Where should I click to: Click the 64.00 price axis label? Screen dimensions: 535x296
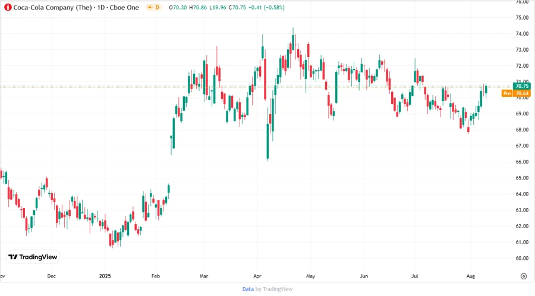tap(522, 194)
